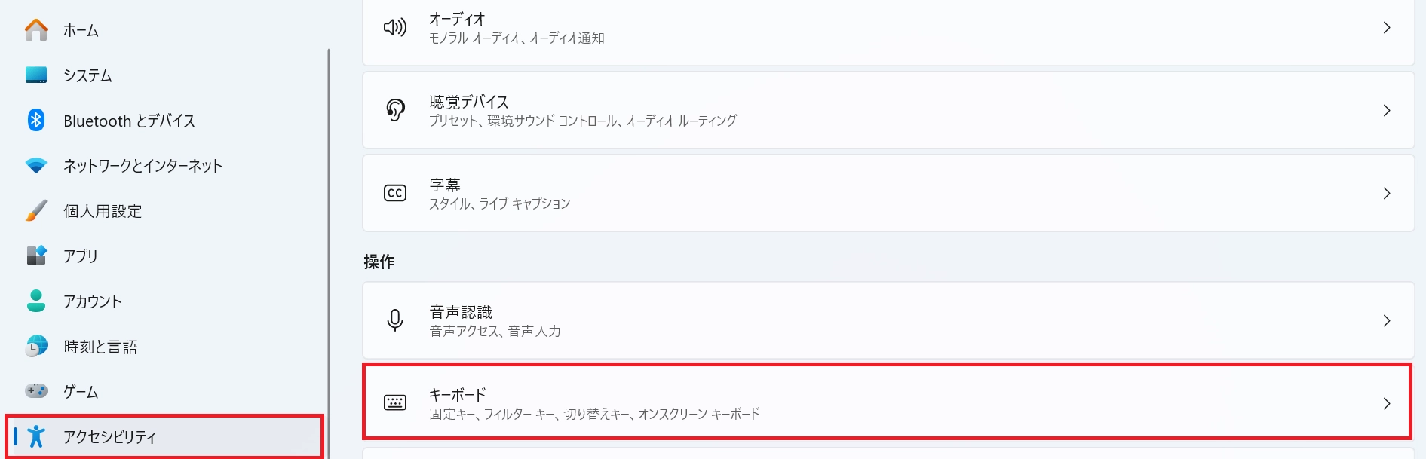Click the Home house icon

click(x=35, y=30)
